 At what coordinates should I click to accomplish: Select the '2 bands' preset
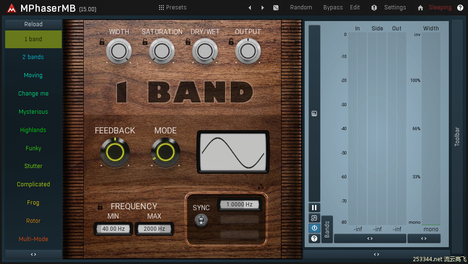click(x=33, y=57)
